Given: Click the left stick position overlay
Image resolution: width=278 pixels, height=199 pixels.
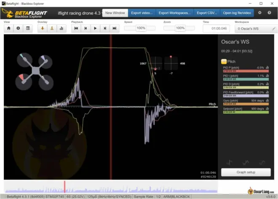Looking at the screenshot, I should [x=155, y=63].
